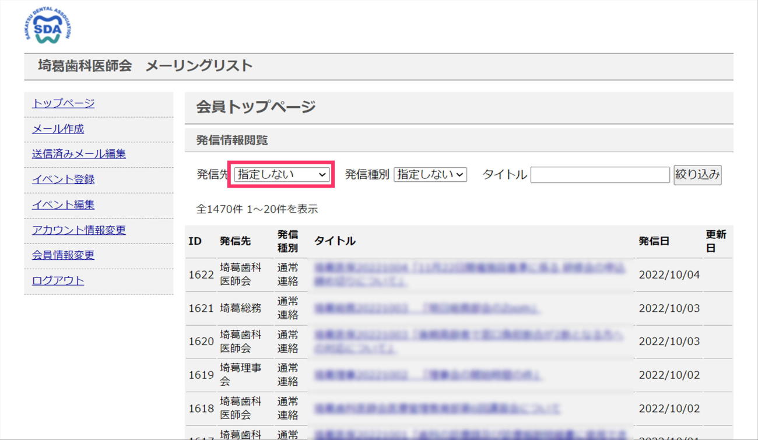758x440 pixels.
Task: Open 送信済みメール編集 in the sidebar
Action: tap(79, 154)
